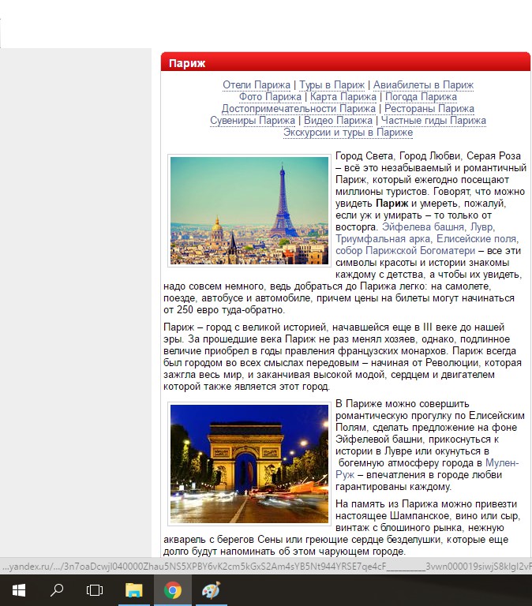Viewport: 532px width, 606px height.
Task: Click the text 'от 250 евро туда-обратно'
Action: [224, 310]
